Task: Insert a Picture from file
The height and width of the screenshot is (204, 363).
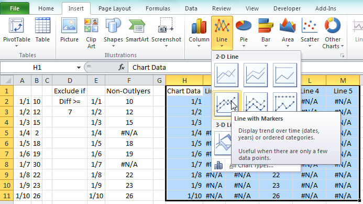Action: 69,30
